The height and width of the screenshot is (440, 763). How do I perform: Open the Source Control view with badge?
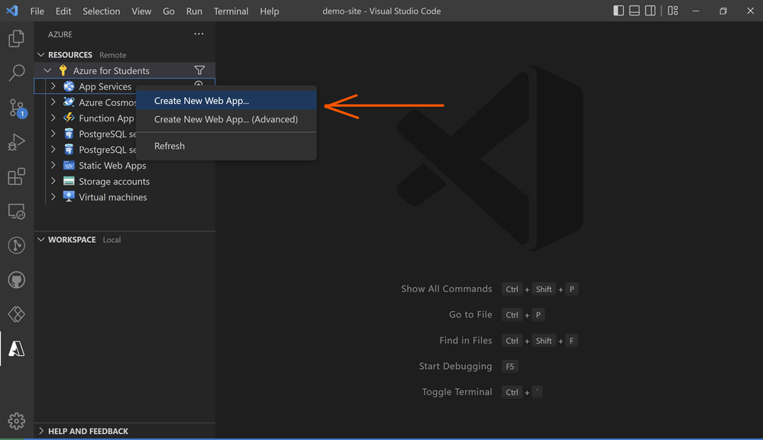[x=17, y=108]
